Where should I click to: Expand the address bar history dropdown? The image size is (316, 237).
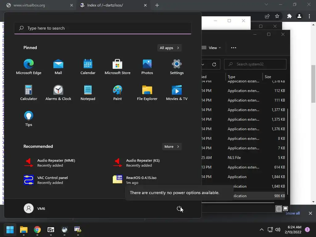[x=203, y=64]
